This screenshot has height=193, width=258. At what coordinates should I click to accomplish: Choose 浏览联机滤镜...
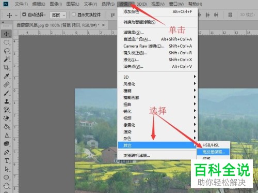pyautogui.click(x=157, y=155)
